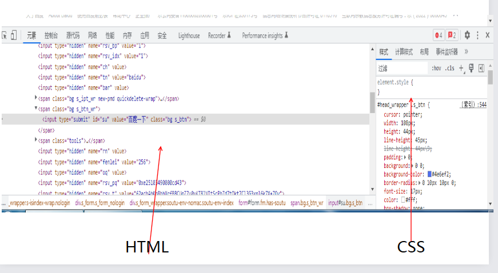498x273 pixels.
Task: Click breadcrumb span.bg.s_btn_wr
Action: (307, 203)
